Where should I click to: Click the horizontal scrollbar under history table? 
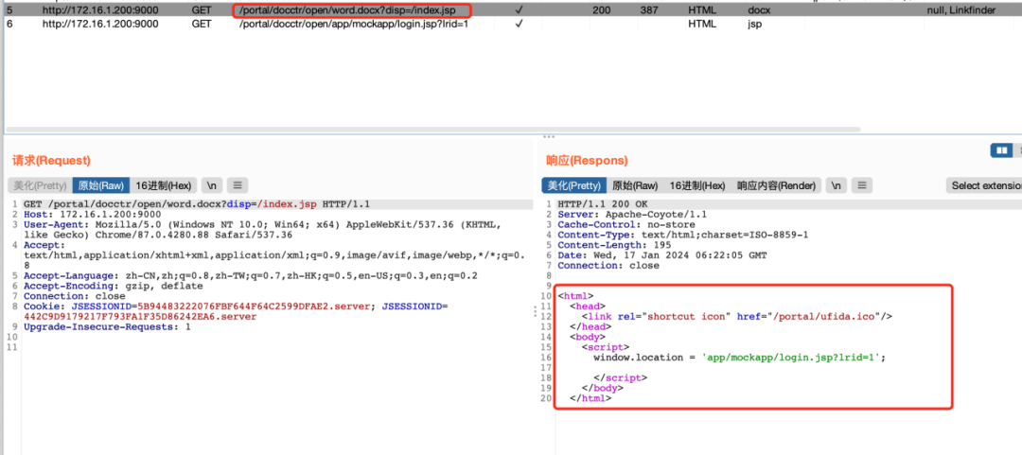(x=432, y=129)
